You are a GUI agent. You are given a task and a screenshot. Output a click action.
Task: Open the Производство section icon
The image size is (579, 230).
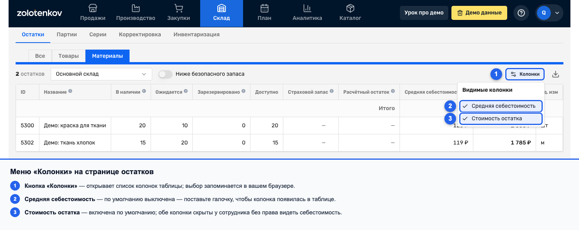tap(135, 8)
